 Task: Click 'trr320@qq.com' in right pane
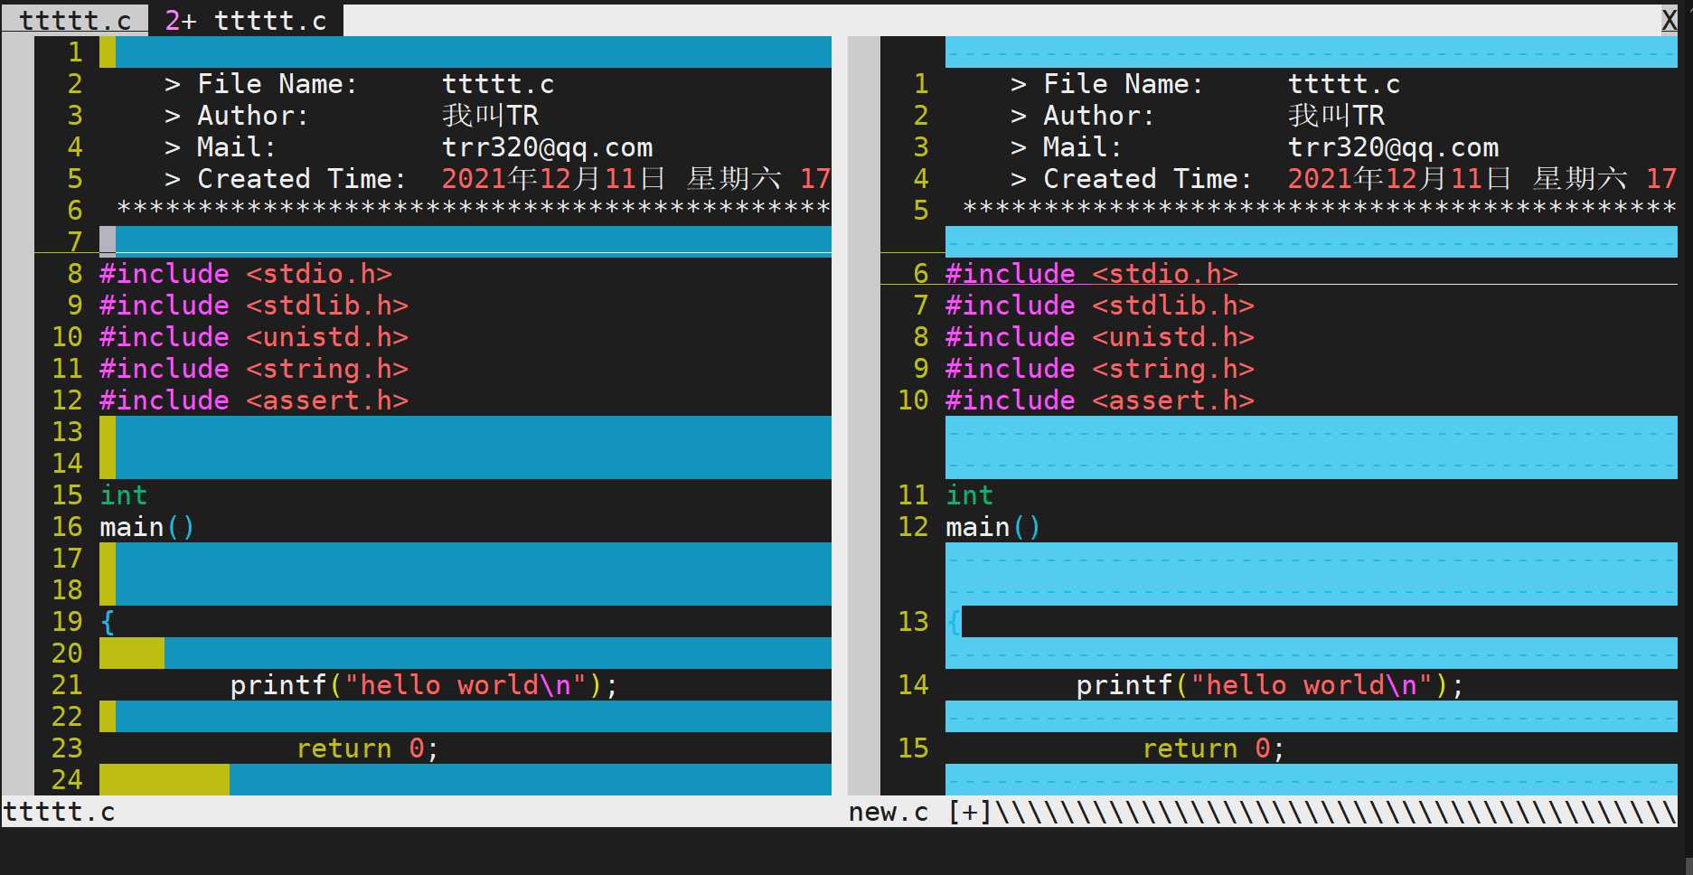(x=1394, y=147)
